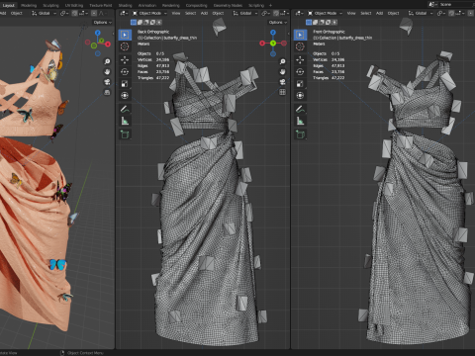Click the blue Z axis on middle viewport gizmo
475x356 pixels.
click(x=273, y=33)
